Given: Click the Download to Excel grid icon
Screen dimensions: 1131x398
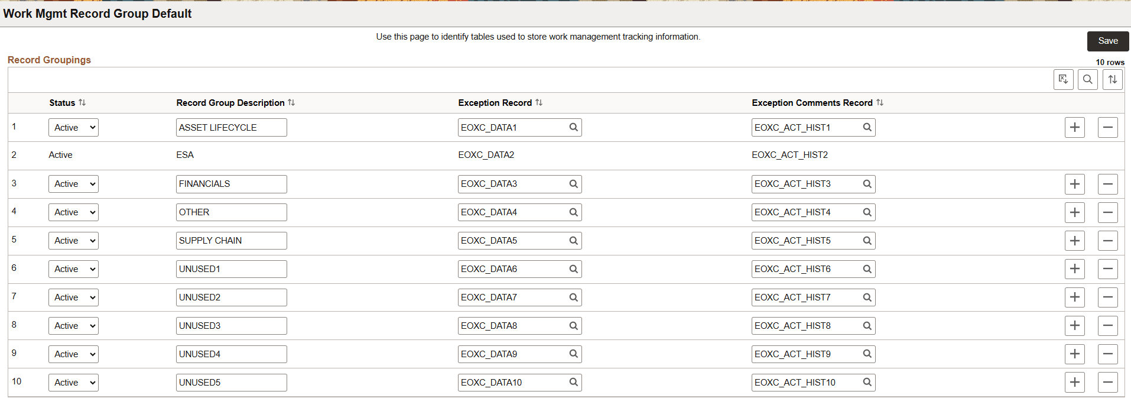Looking at the screenshot, I should coord(1063,79).
